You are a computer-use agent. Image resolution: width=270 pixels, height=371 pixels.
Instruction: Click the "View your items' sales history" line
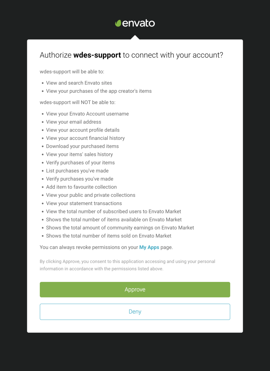coord(79,154)
